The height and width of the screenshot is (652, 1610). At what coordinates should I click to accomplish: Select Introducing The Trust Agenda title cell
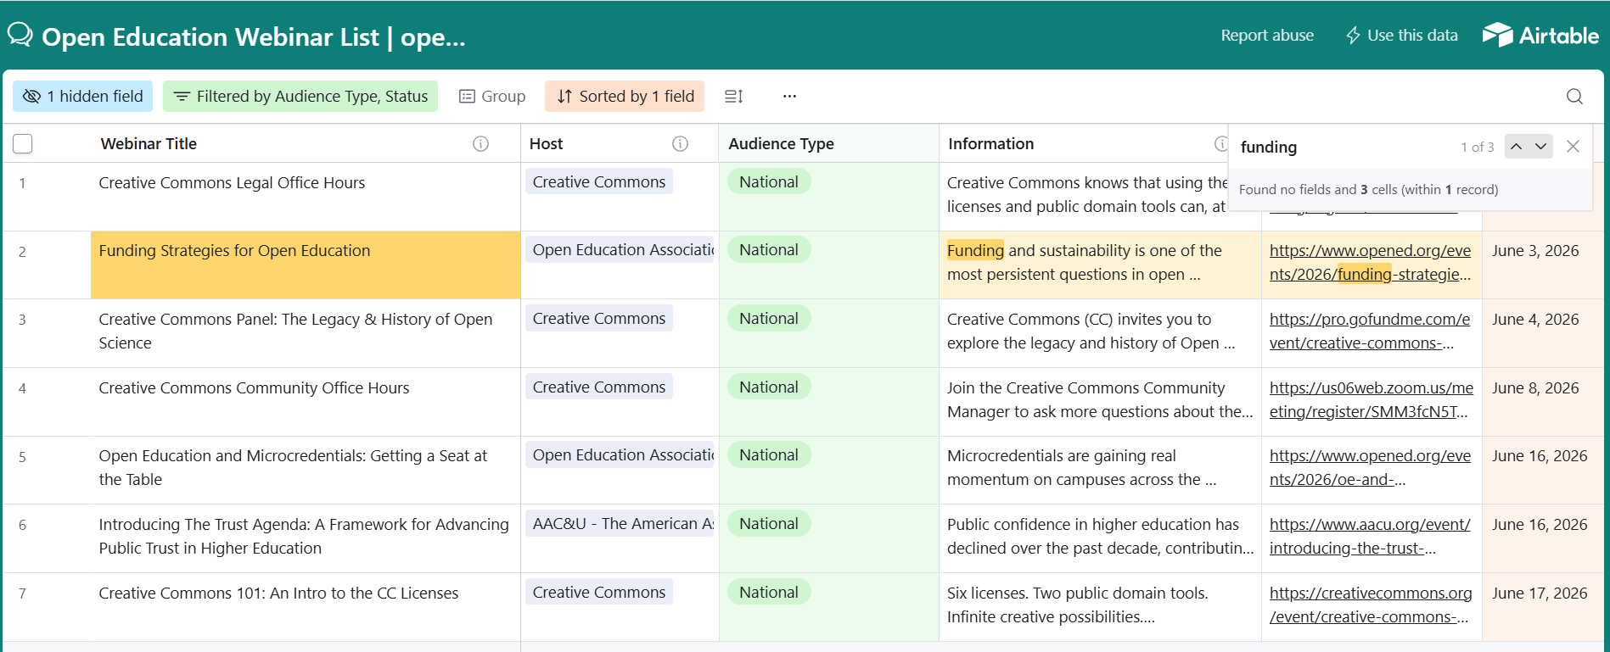coord(306,538)
